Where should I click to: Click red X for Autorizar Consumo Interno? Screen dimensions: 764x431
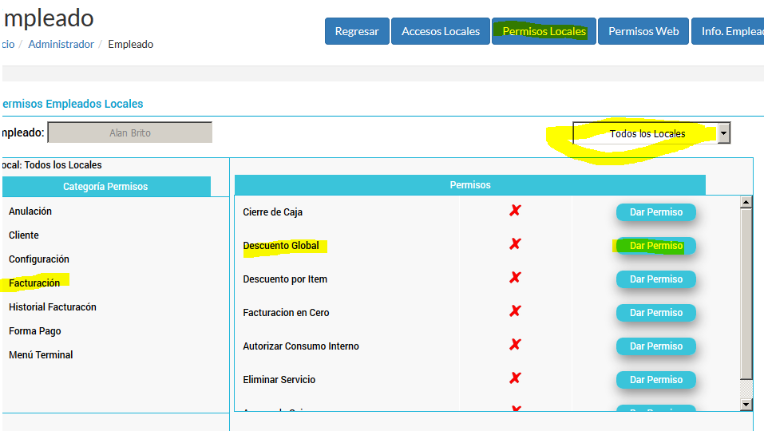tap(515, 344)
